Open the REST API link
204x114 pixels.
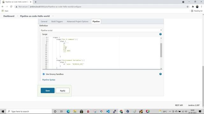point(179,105)
